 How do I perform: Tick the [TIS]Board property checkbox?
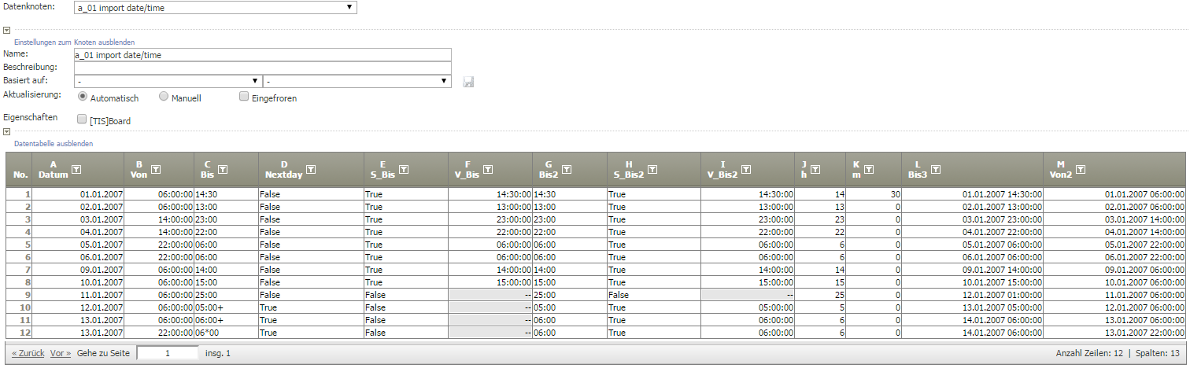pos(83,120)
